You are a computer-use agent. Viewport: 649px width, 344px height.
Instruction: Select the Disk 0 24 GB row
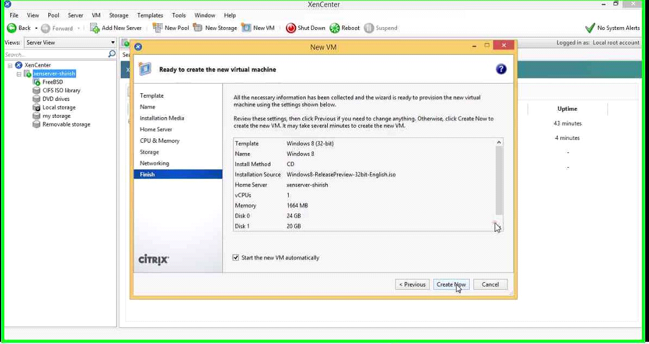[x=364, y=215]
